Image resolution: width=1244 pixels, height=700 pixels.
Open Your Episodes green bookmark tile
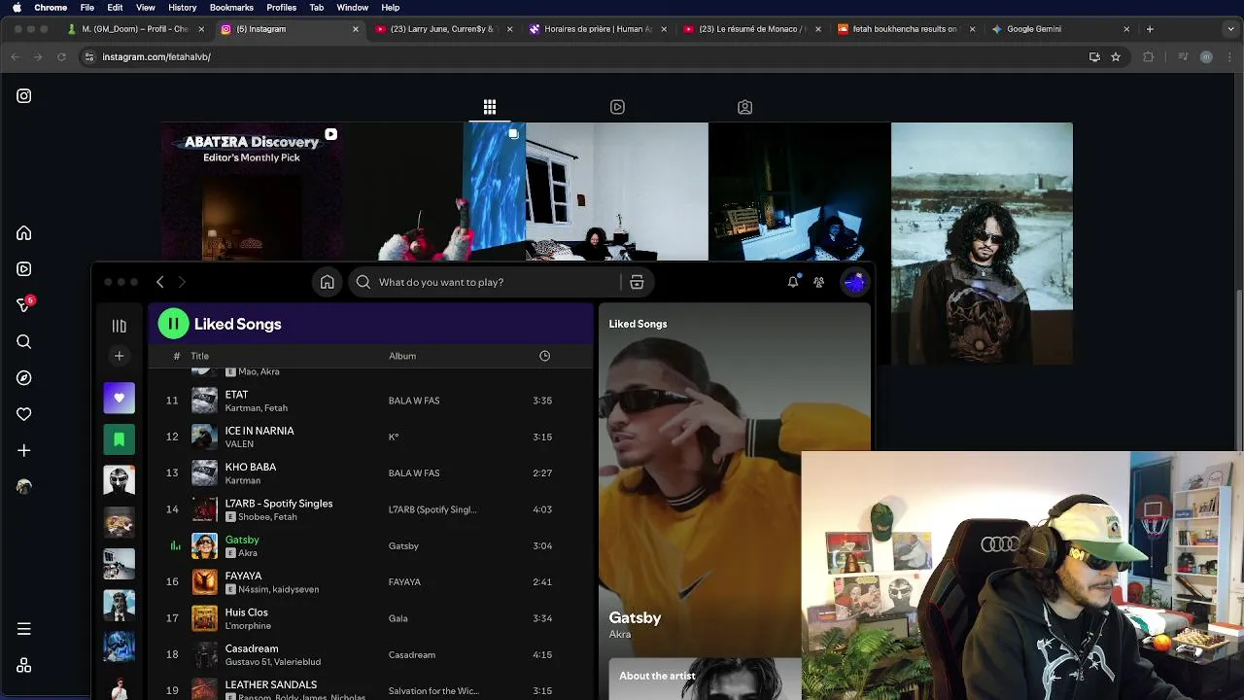coord(120,439)
